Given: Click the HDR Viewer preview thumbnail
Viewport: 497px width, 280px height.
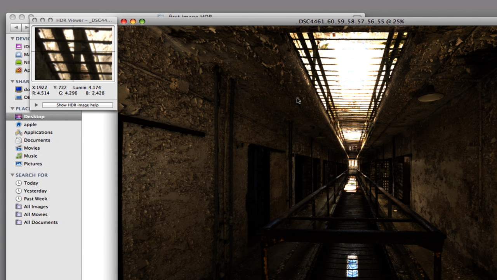Looking at the screenshot, I should 73,53.
